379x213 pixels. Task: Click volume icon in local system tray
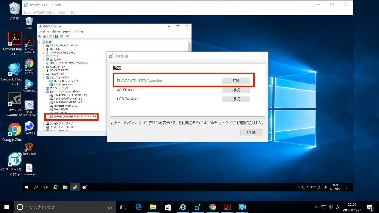[x=330, y=207]
